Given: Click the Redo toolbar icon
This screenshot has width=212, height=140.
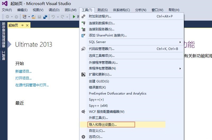Looking at the screenshot, I should [x=62, y=17].
